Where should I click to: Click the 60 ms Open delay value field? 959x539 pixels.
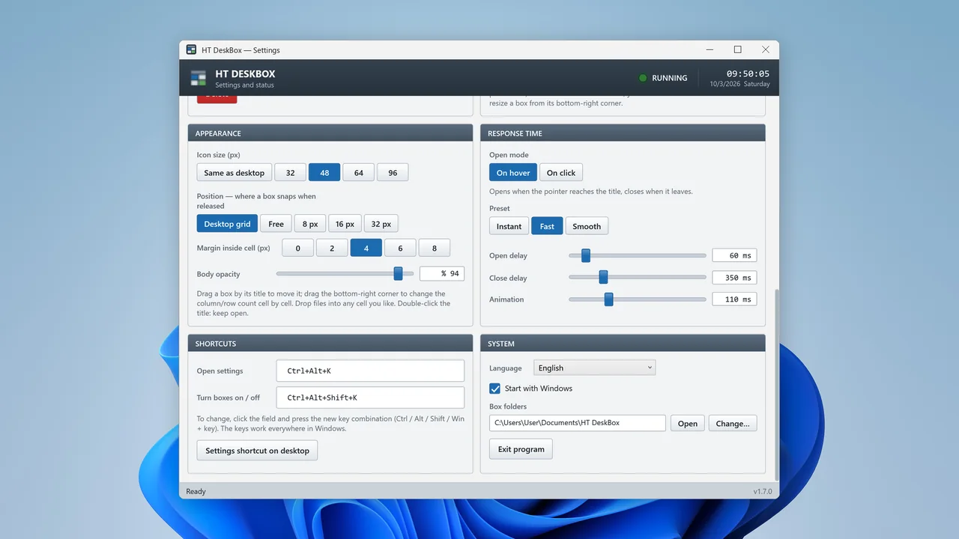pyautogui.click(x=734, y=256)
